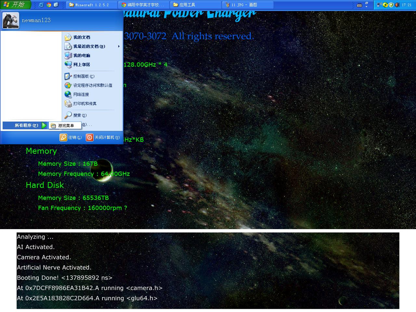Switch to the 应用工具 folder taskbar window

click(196, 5)
